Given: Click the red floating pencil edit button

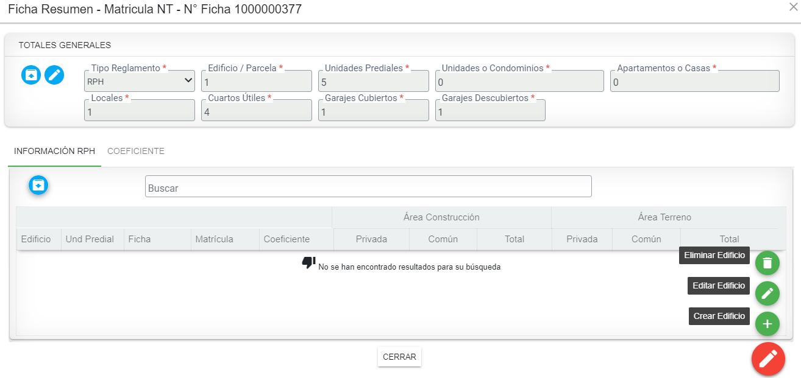Looking at the screenshot, I should coord(767,359).
